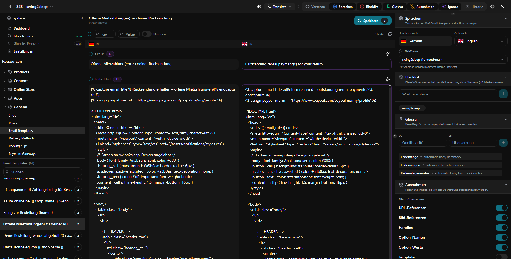
Task: Click the previous arrow beside Vorschau
Action: point(298,7)
